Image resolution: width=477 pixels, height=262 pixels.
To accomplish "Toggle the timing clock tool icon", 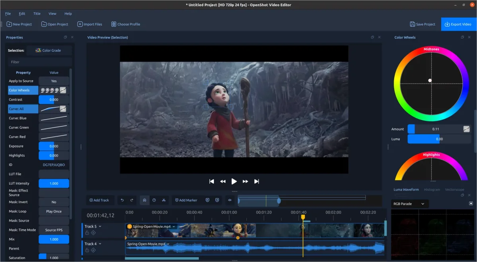I will pos(154,200).
